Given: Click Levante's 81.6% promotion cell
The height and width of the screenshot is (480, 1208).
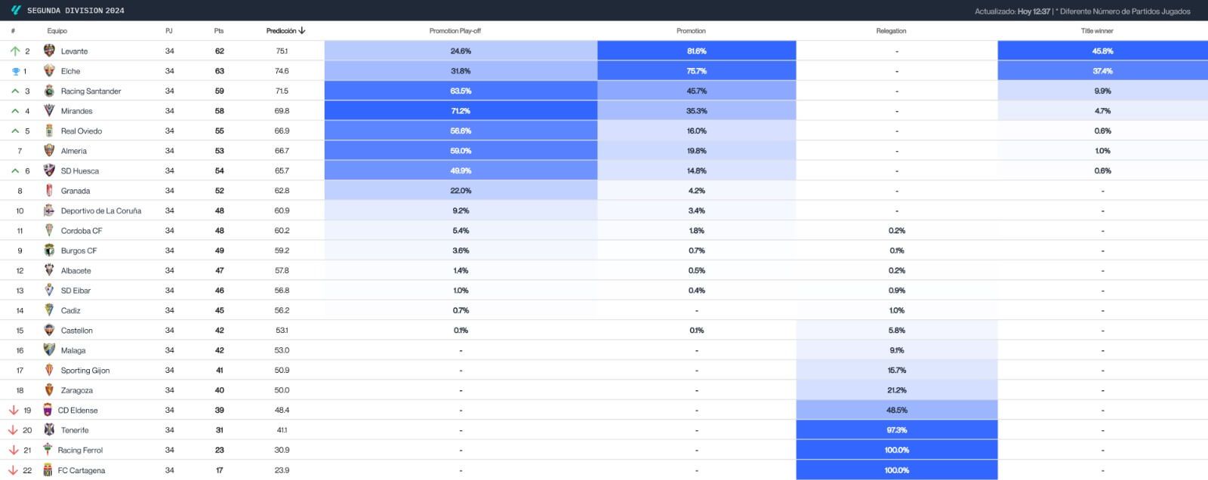Looking at the screenshot, I should pyautogui.click(x=696, y=51).
